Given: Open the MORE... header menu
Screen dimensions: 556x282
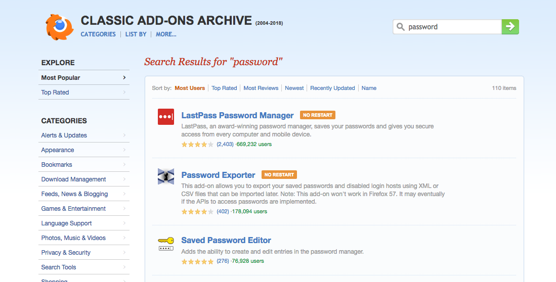Looking at the screenshot, I should tap(166, 34).
